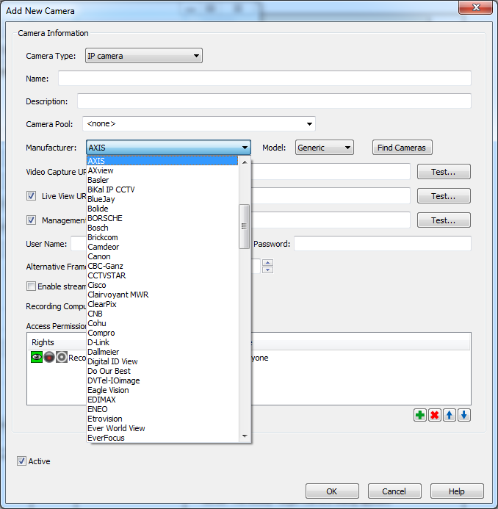The image size is (498, 509).
Task: Pick DVTel-IOimage manufacturer
Action: click(162, 380)
